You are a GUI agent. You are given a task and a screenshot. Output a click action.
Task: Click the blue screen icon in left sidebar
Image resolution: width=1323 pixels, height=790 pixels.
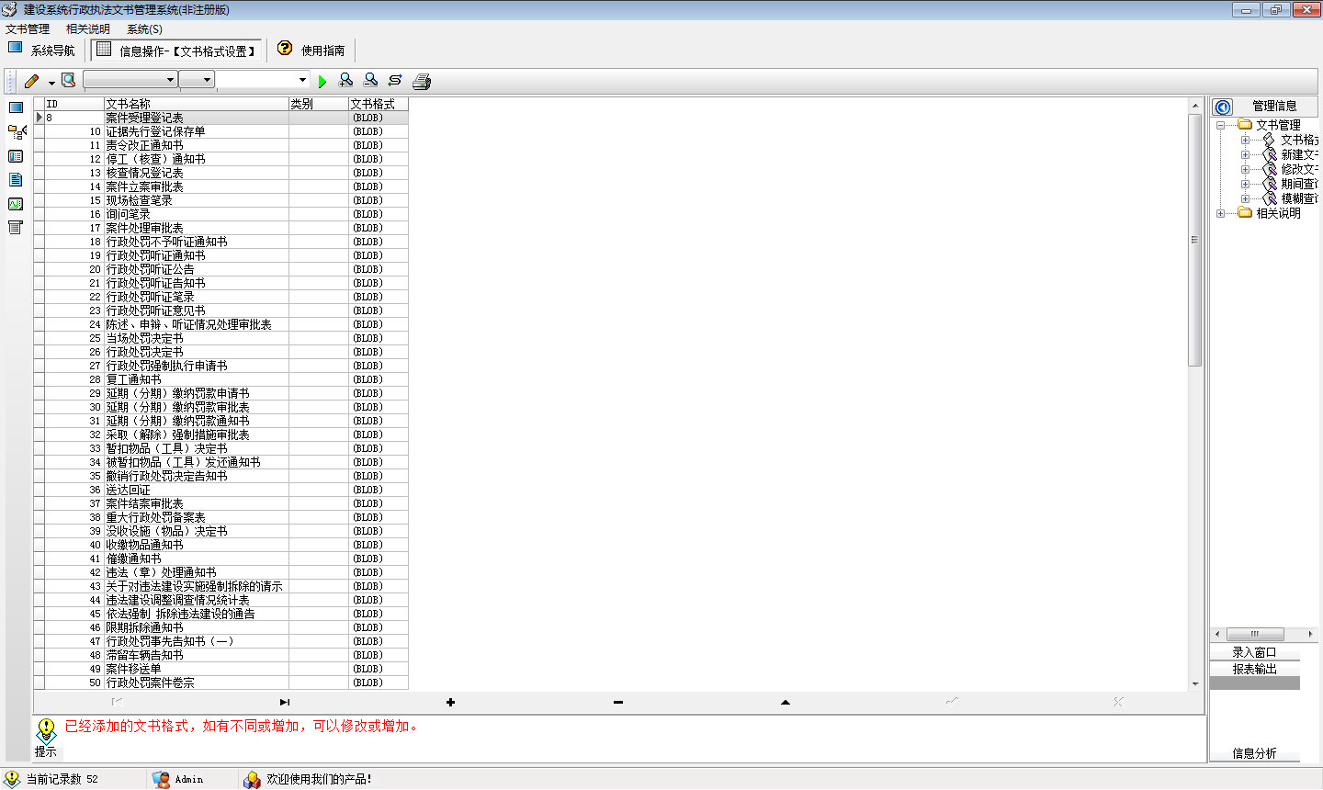(x=16, y=107)
